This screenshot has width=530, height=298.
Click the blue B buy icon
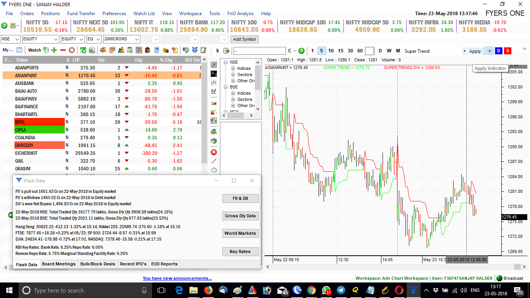point(499,51)
